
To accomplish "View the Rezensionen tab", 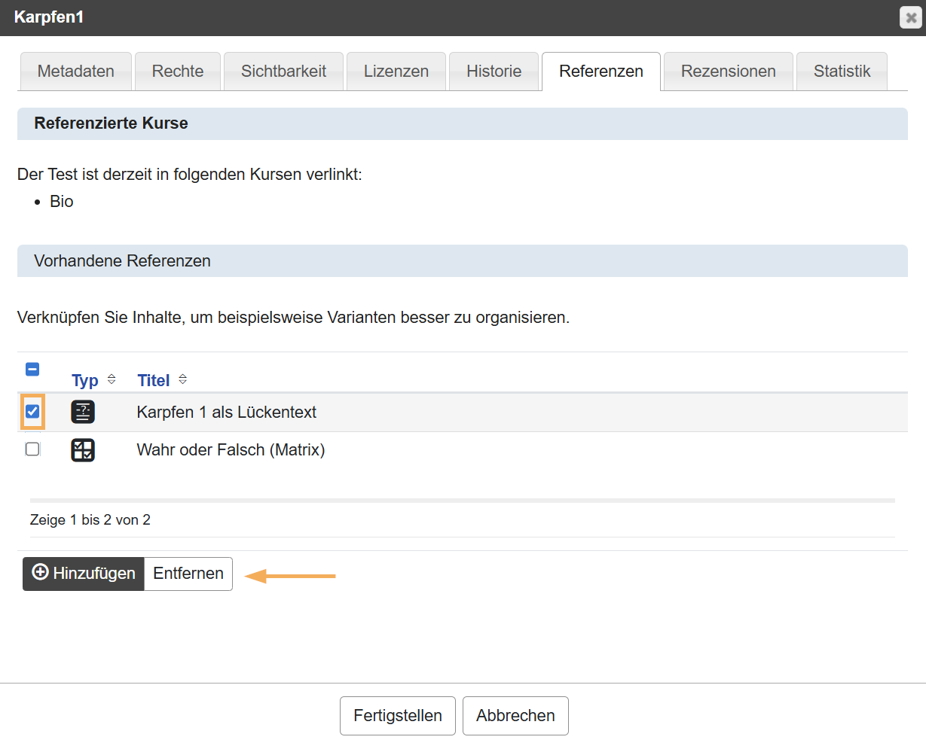I will pyautogui.click(x=728, y=72).
